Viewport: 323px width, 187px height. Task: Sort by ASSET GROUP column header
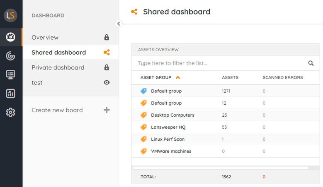click(x=156, y=77)
